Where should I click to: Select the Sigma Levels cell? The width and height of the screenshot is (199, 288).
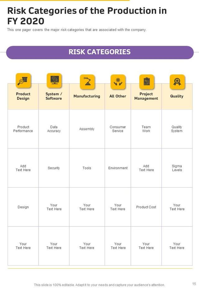click(x=177, y=168)
